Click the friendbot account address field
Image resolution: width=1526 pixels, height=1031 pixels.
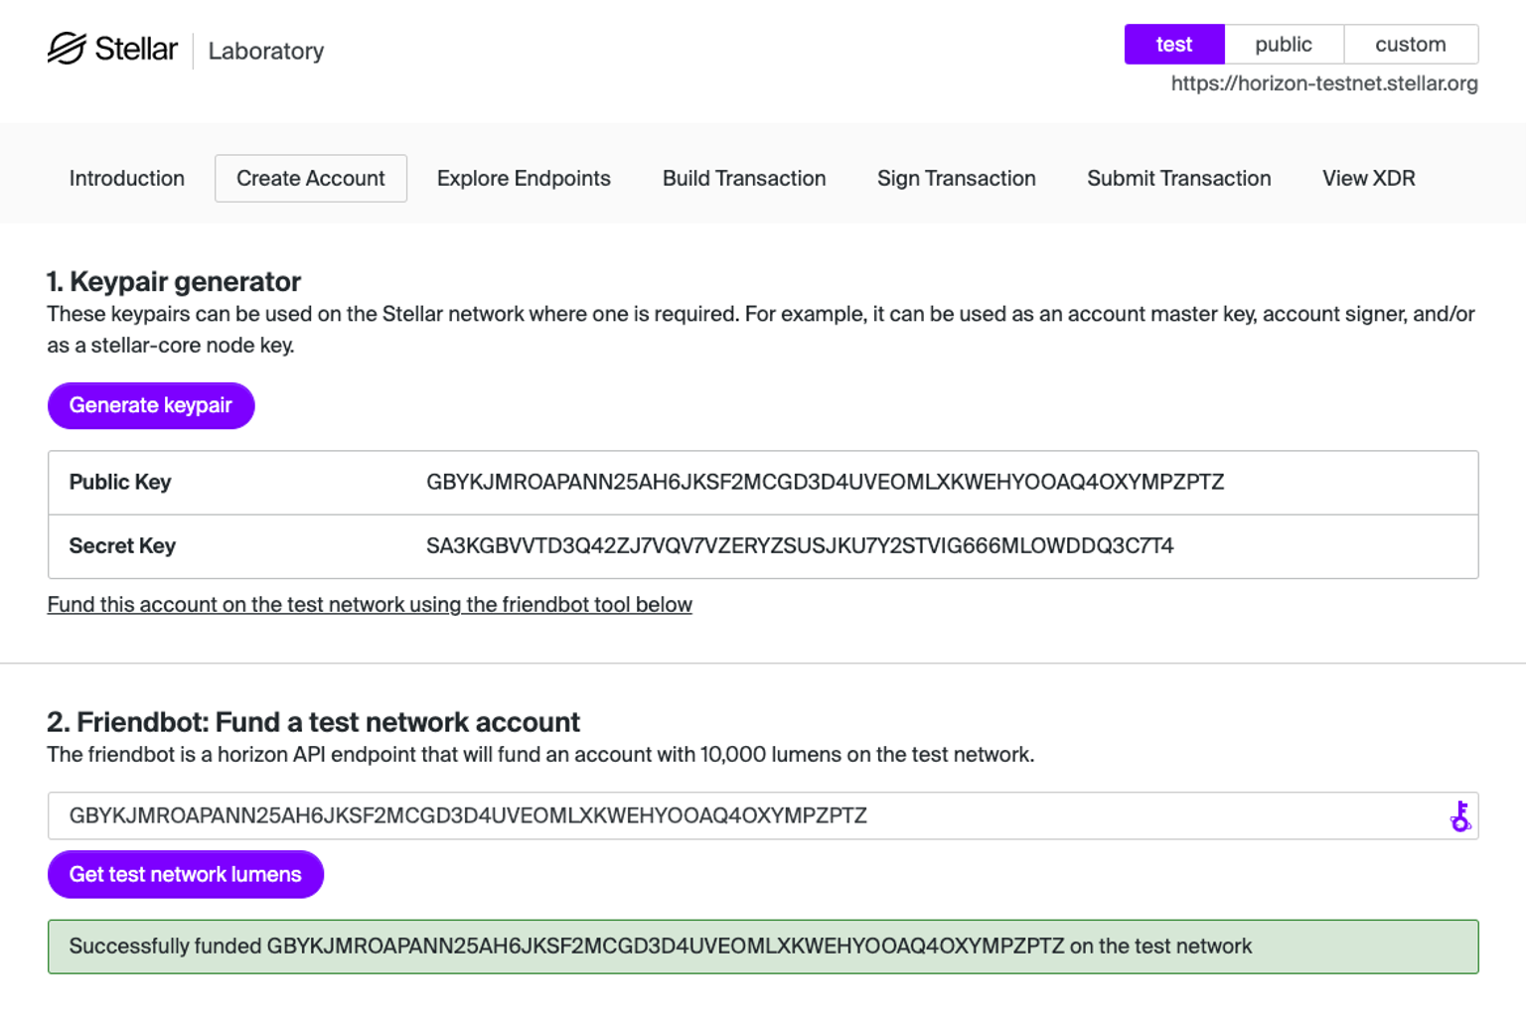pos(695,815)
